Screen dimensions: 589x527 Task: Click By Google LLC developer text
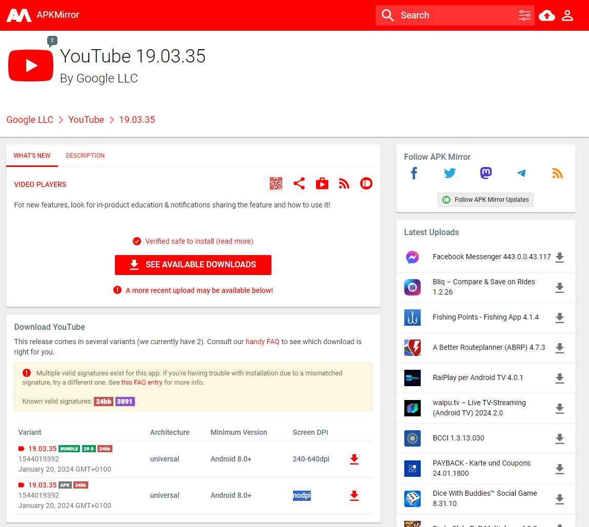pyautogui.click(x=99, y=78)
